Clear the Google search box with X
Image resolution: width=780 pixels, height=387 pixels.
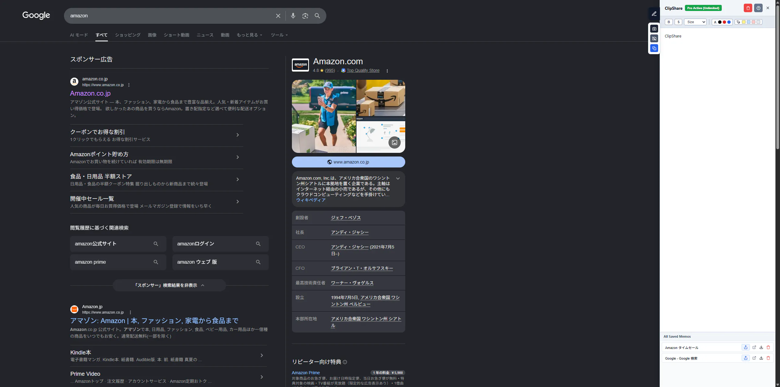click(278, 16)
